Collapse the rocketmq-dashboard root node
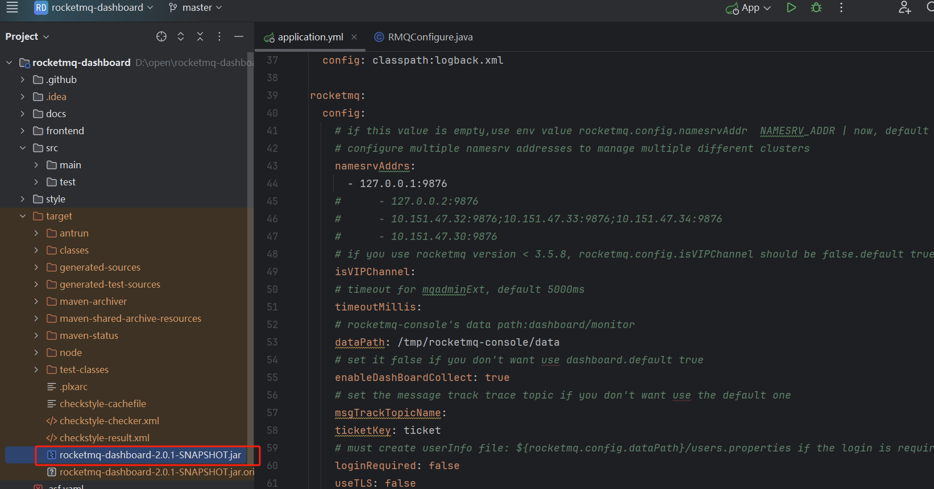 (x=9, y=63)
